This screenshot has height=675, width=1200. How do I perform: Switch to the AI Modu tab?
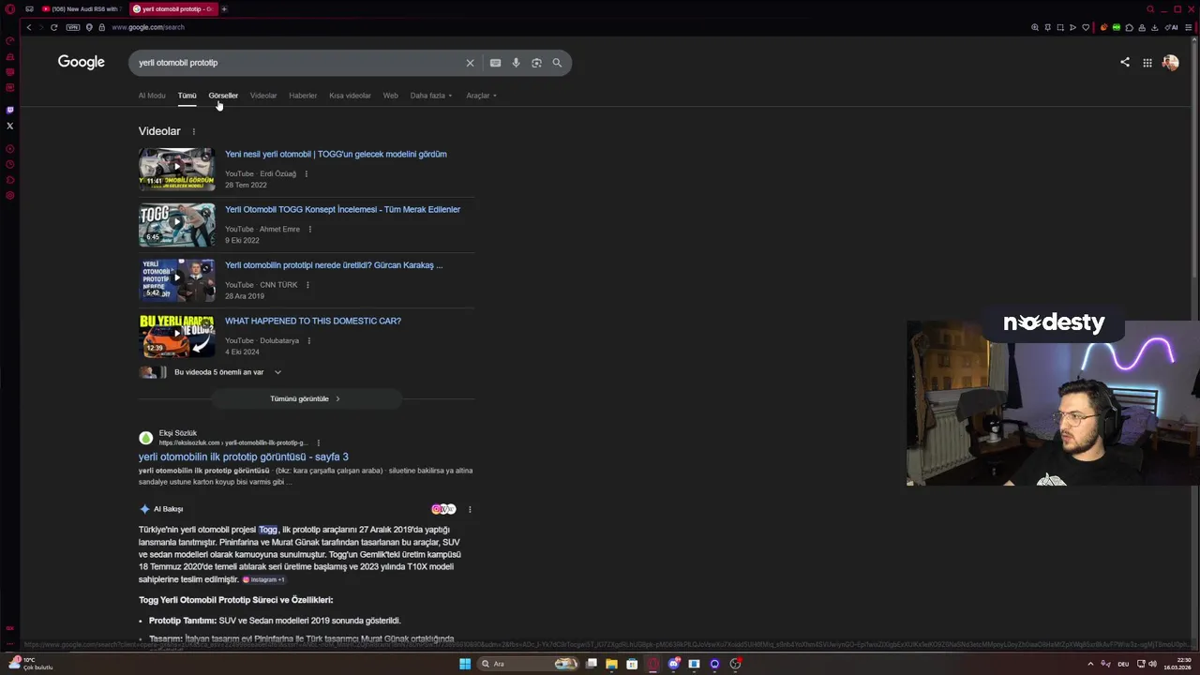pos(152,96)
